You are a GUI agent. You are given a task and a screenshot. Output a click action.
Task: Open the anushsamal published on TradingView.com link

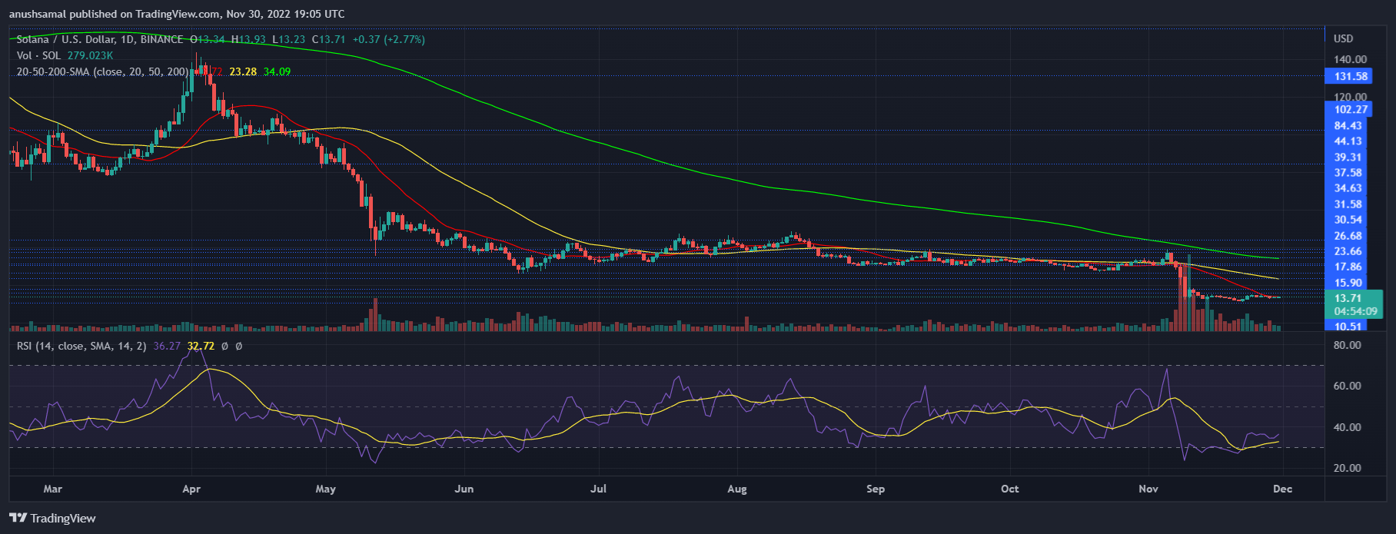[x=177, y=14]
